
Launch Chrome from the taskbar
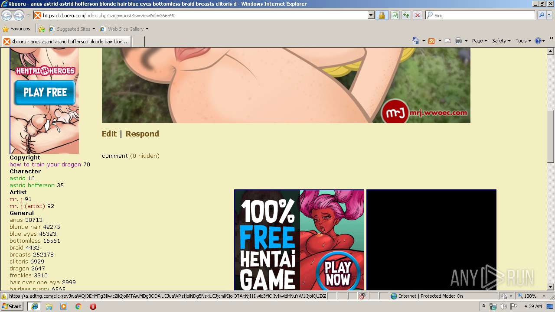(x=78, y=306)
